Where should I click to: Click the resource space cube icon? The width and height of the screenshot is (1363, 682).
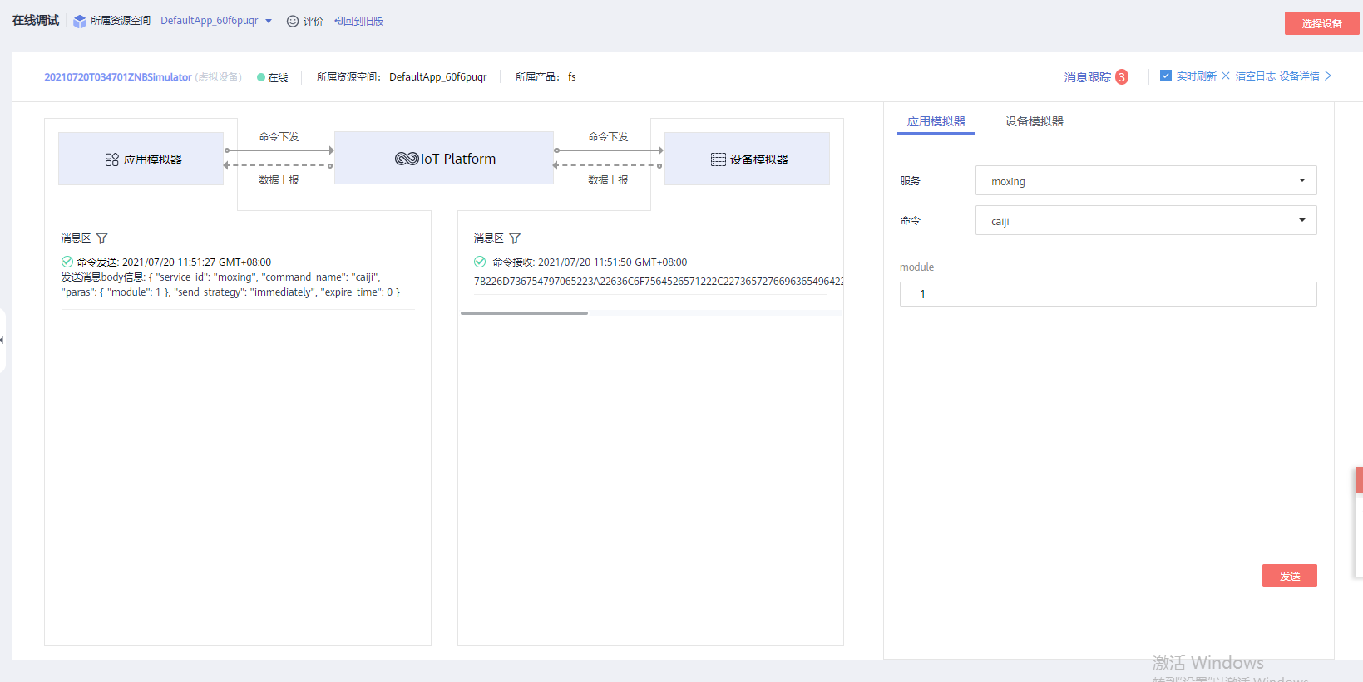pyautogui.click(x=80, y=22)
